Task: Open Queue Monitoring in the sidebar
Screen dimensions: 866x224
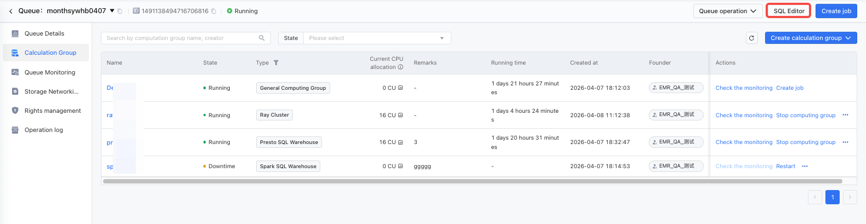Action: tap(46, 72)
